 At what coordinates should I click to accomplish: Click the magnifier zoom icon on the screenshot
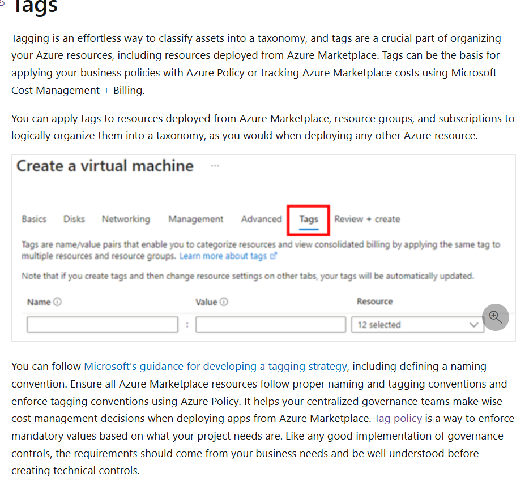tap(496, 317)
